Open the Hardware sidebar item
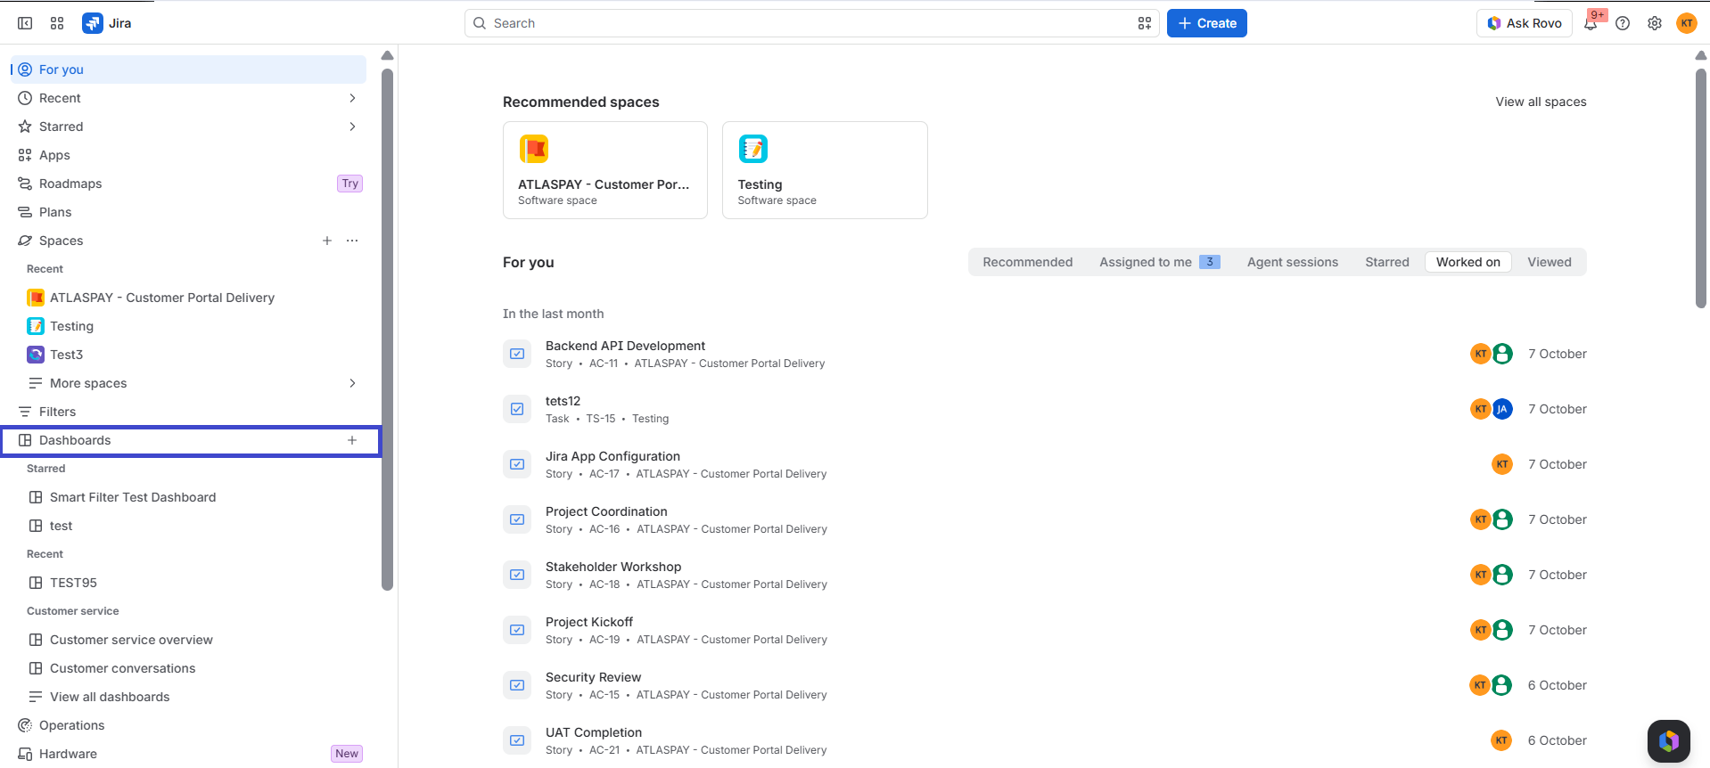Viewport: 1710px width, 768px height. click(68, 754)
